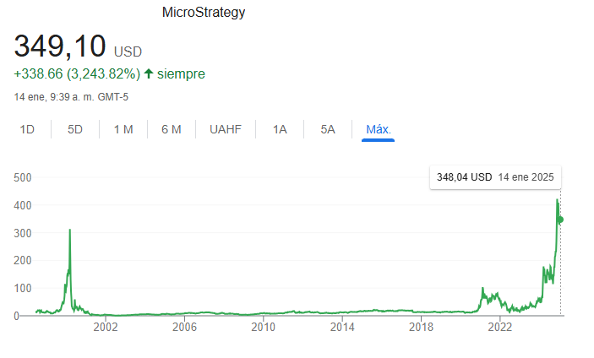Click the 2010 x-axis label
Image resolution: width=594 pixels, height=358 pixels.
(263, 327)
